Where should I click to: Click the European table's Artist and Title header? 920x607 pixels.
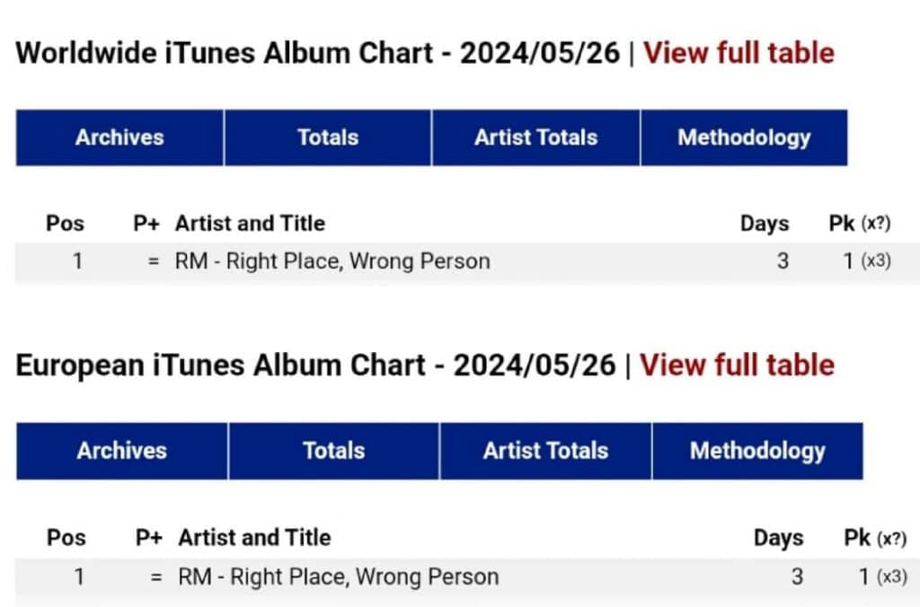point(254,538)
